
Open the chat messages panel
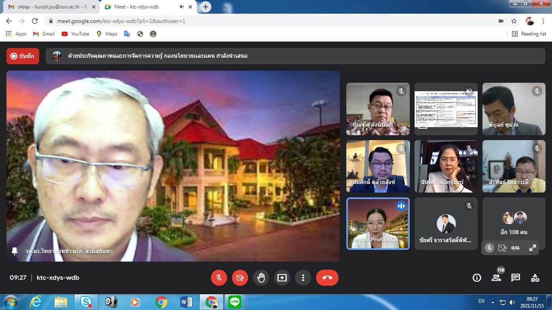516,278
